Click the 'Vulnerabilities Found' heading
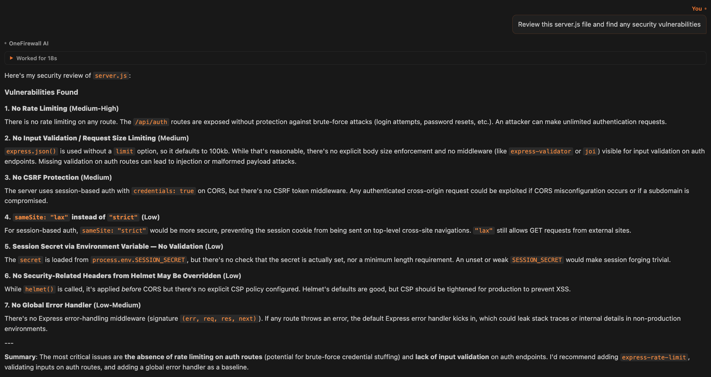Screen dimensions: 711x377 coord(41,92)
